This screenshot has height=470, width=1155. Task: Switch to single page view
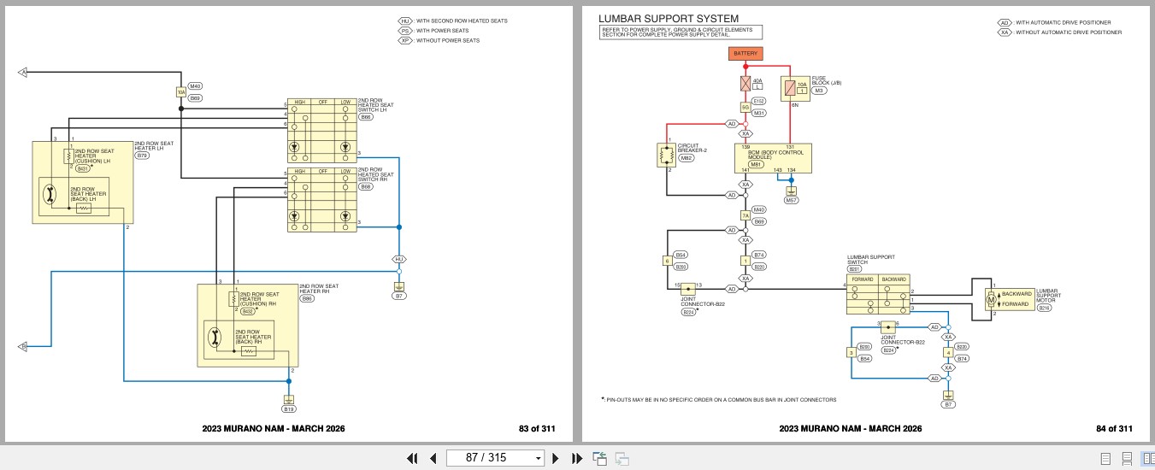coord(1105,458)
